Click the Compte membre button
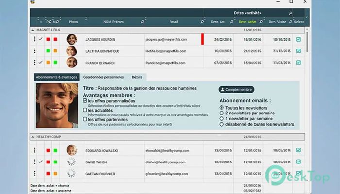This screenshot has height=194, width=340. pos(236,89)
